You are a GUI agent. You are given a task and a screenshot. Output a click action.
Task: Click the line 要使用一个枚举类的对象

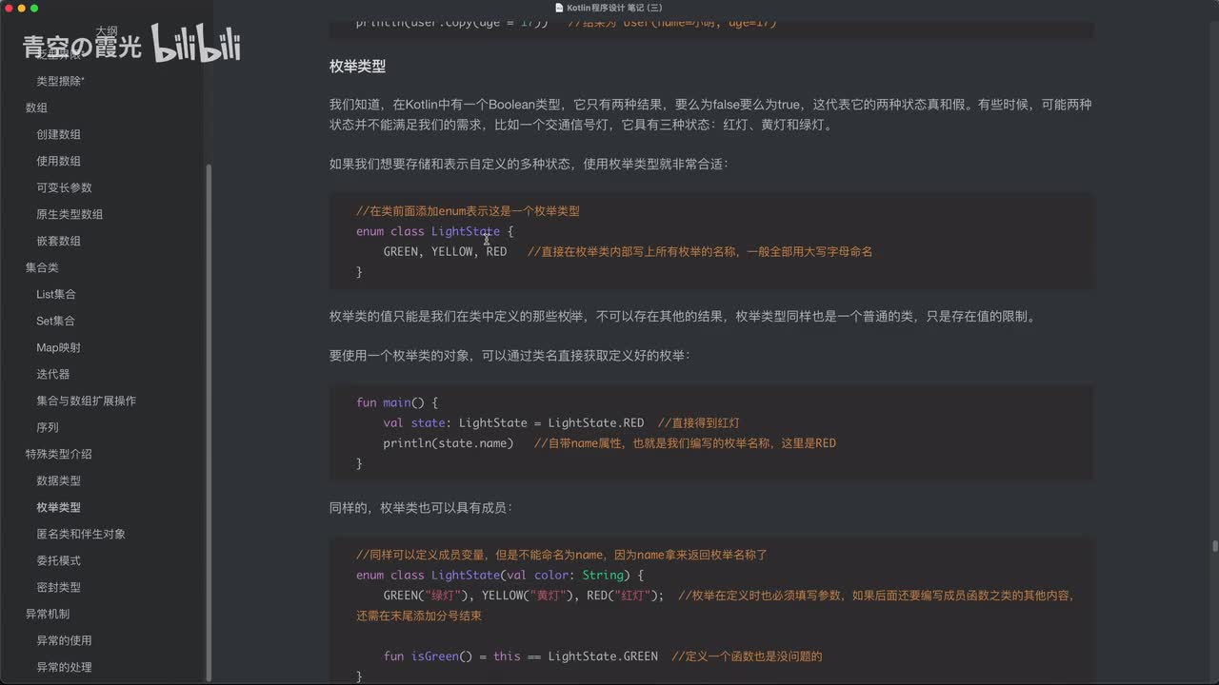[x=510, y=355]
